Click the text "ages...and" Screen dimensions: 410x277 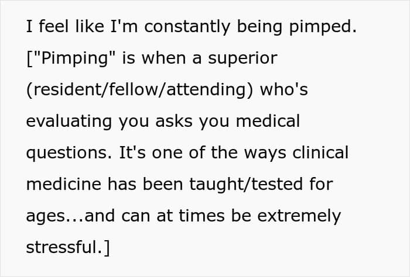pos(70,216)
